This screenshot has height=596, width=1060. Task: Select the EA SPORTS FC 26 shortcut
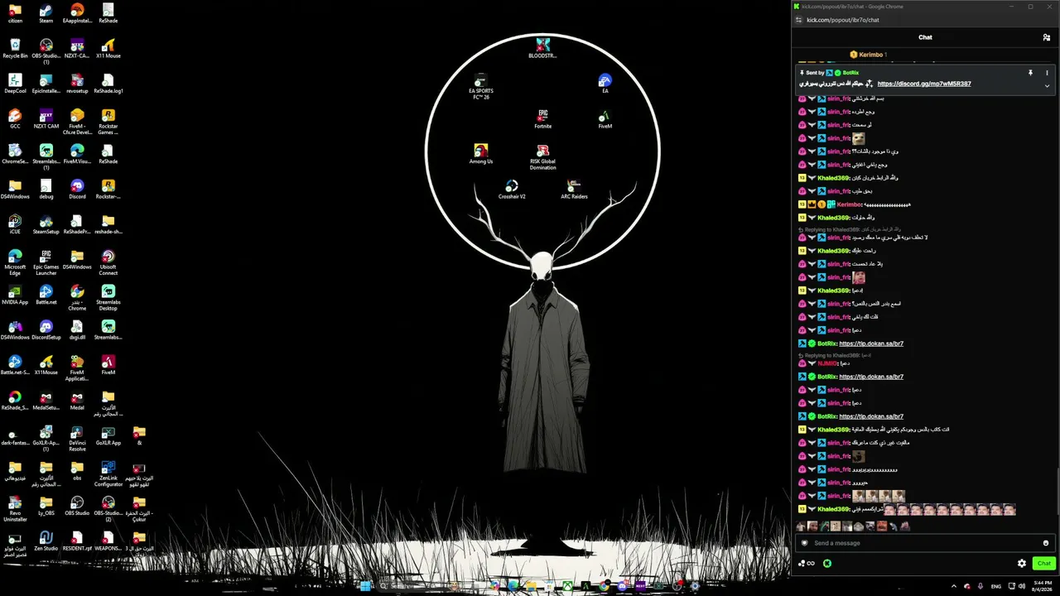tap(481, 86)
